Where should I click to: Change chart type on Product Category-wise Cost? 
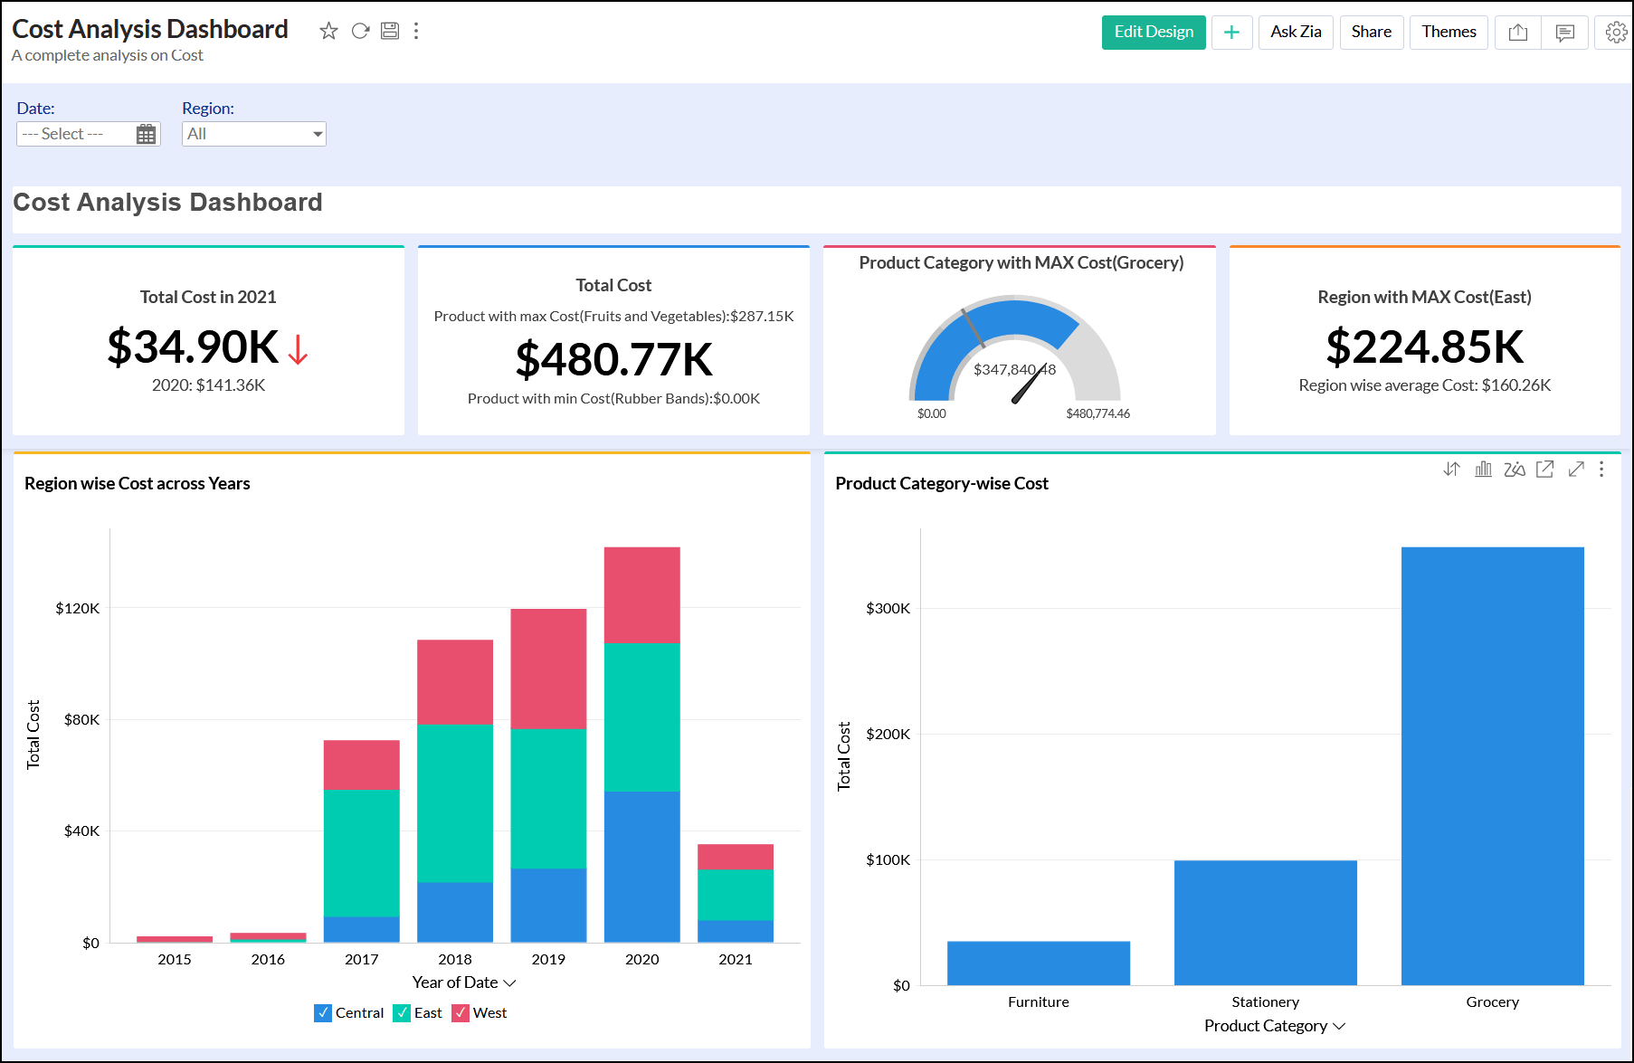point(1482,469)
